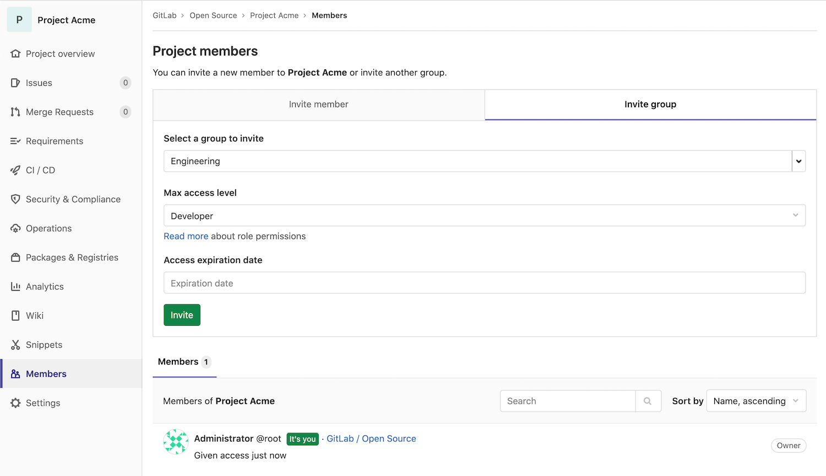Select the Members tab with count

pyautogui.click(x=184, y=362)
